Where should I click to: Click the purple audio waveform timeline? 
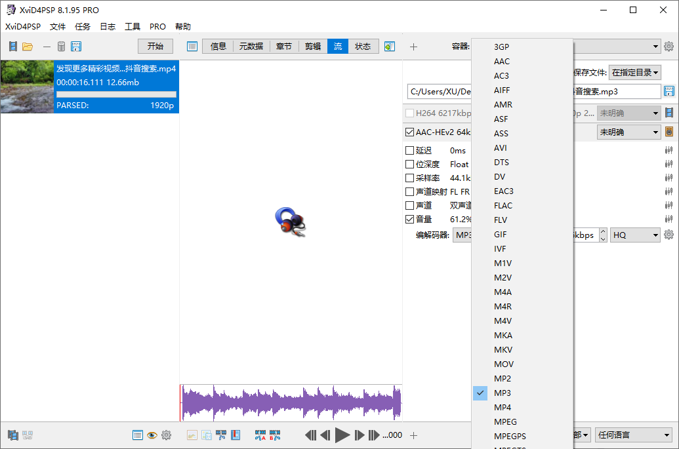click(291, 402)
